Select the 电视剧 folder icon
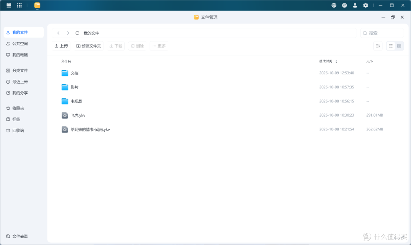This screenshot has height=245, width=411. [65, 101]
